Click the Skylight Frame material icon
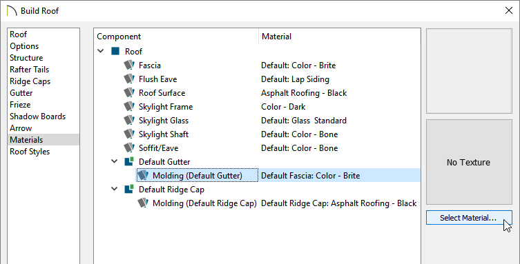Viewport: 520px width, 264px height. (129, 107)
